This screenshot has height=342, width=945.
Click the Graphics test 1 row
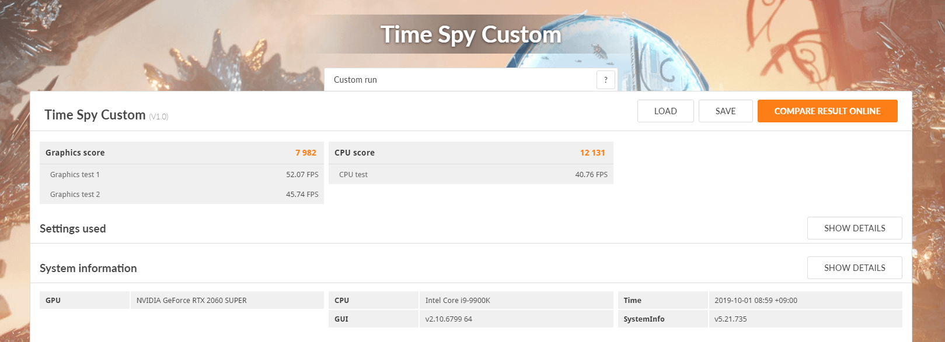(182, 175)
